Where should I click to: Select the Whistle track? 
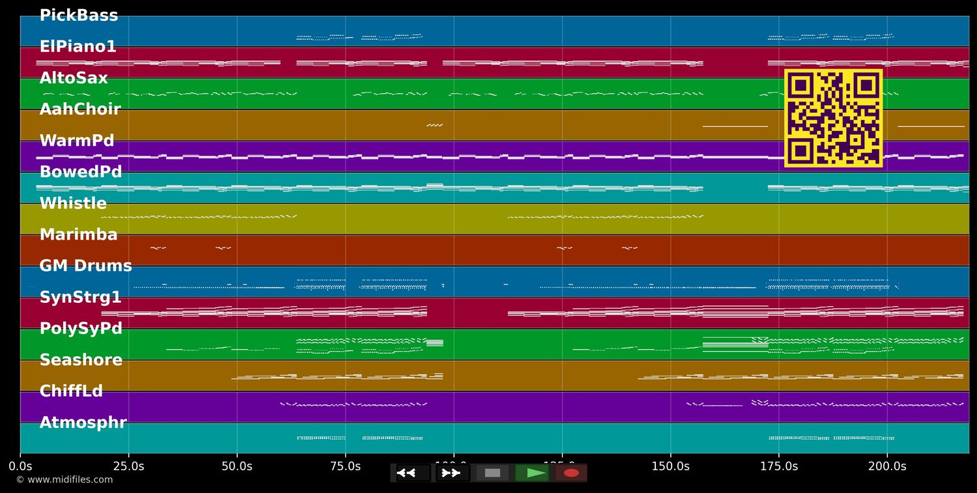73,203
